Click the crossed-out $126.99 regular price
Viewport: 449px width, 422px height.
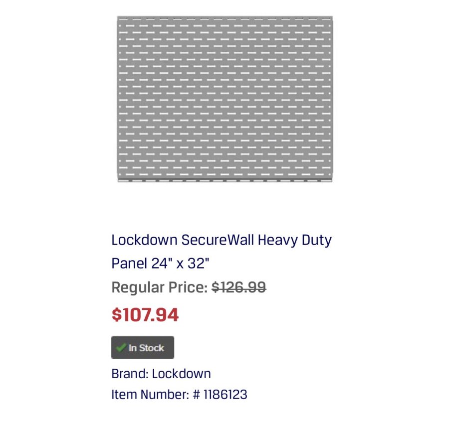[x=238, y=287]
